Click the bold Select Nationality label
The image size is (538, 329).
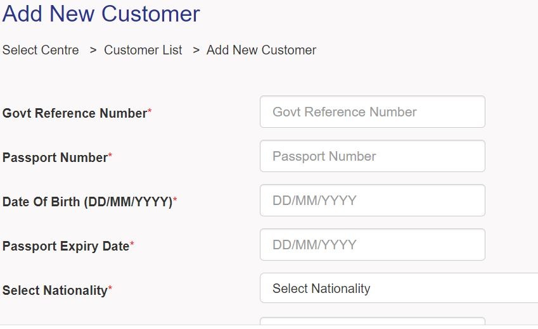(55, 290)
